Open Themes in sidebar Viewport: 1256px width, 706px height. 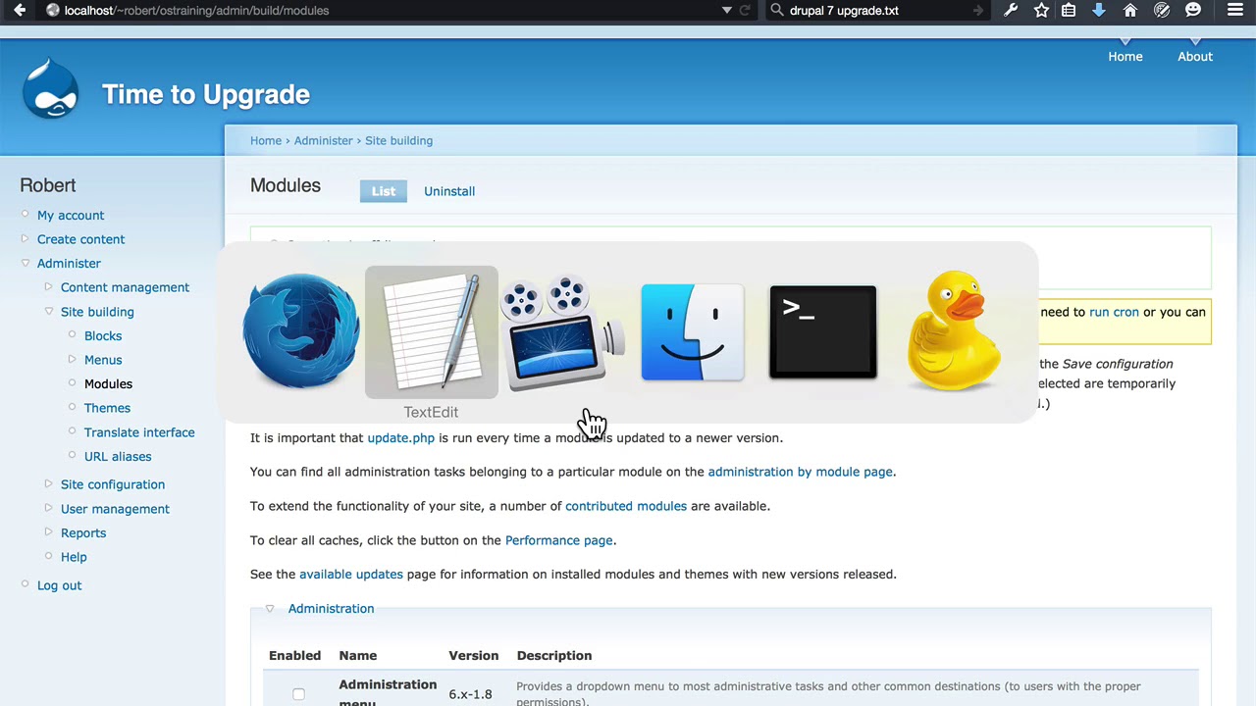(x=107, y=408)
